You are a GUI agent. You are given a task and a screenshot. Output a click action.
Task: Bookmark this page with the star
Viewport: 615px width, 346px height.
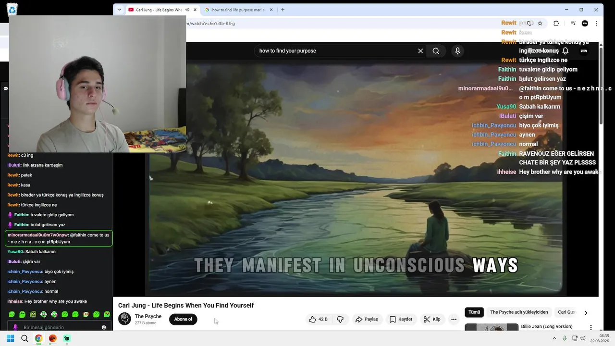(x=540, y=23)
